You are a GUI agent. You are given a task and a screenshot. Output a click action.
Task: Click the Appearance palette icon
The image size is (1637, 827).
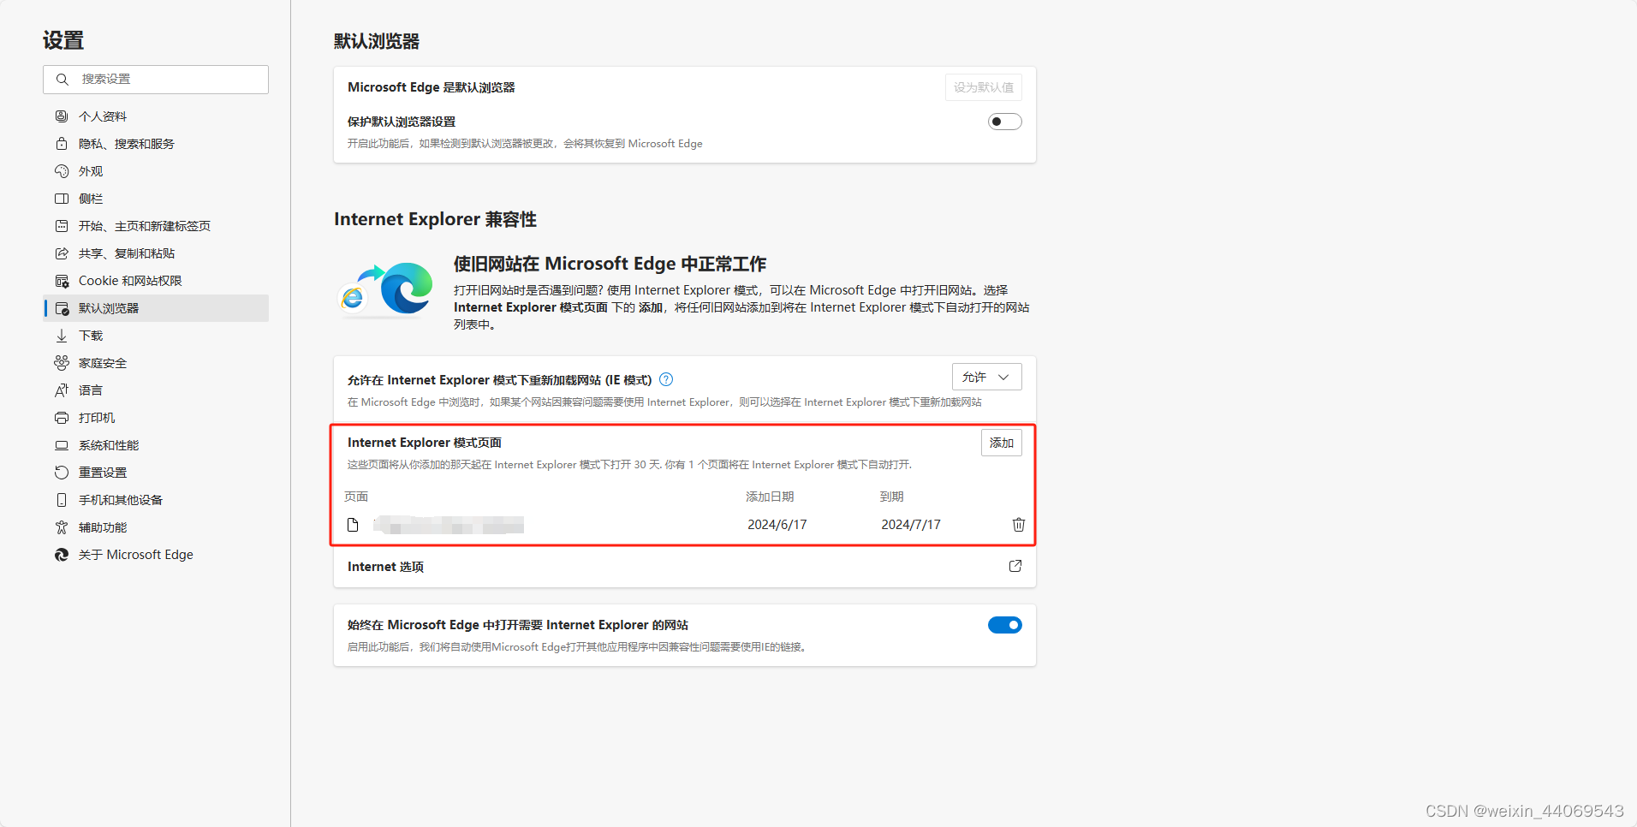pos(62,171)
